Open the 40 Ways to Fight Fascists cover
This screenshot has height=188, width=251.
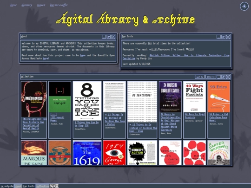[x=194, y=97]
